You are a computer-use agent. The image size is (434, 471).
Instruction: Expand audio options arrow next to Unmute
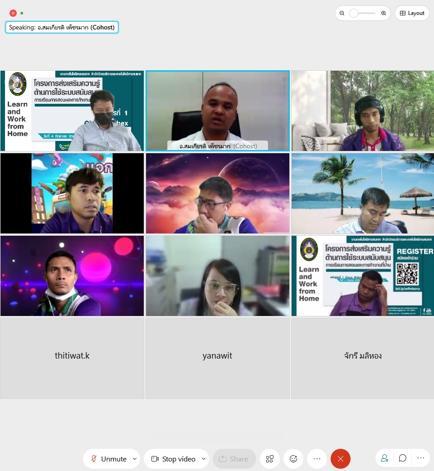(135, 459)
